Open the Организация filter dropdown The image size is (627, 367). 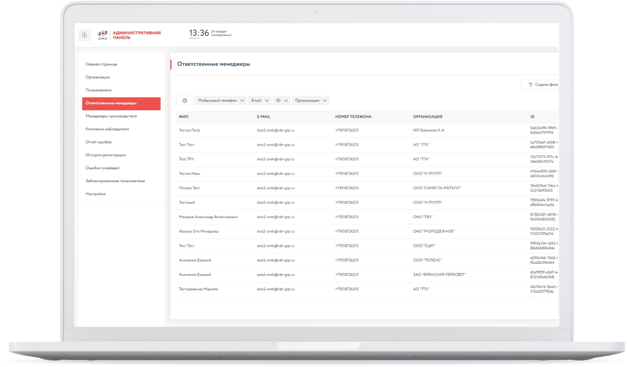coord(311,100)
